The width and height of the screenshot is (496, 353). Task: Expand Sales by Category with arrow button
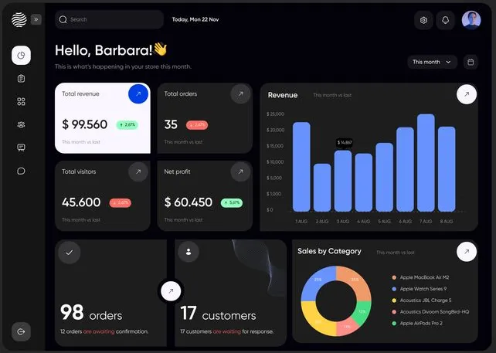pyautogui.click(x=467, y=252)
